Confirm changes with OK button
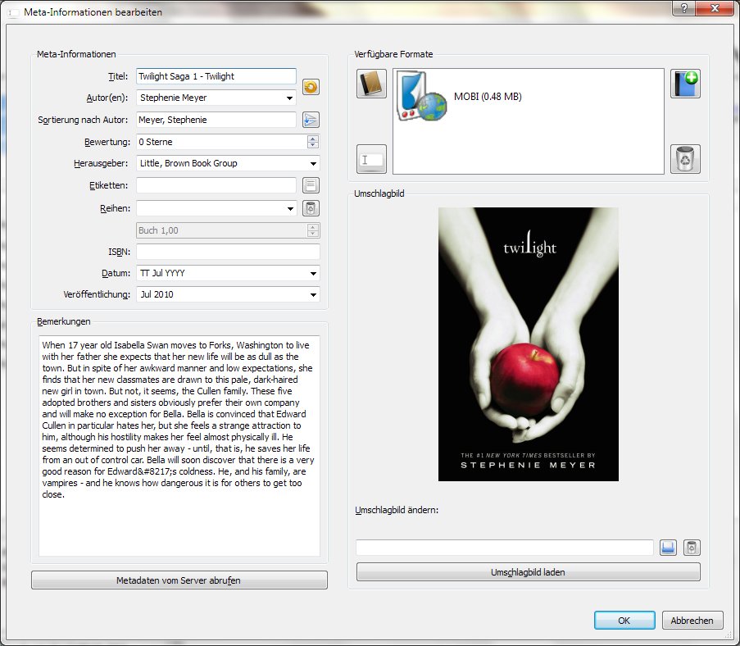 [x=624, y=621]
